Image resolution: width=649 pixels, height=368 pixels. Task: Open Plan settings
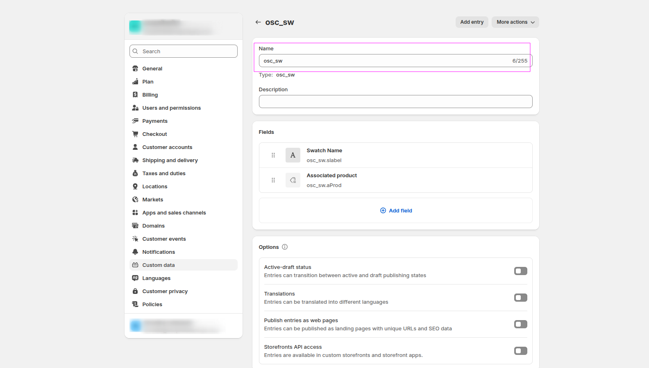click(184, 81)
